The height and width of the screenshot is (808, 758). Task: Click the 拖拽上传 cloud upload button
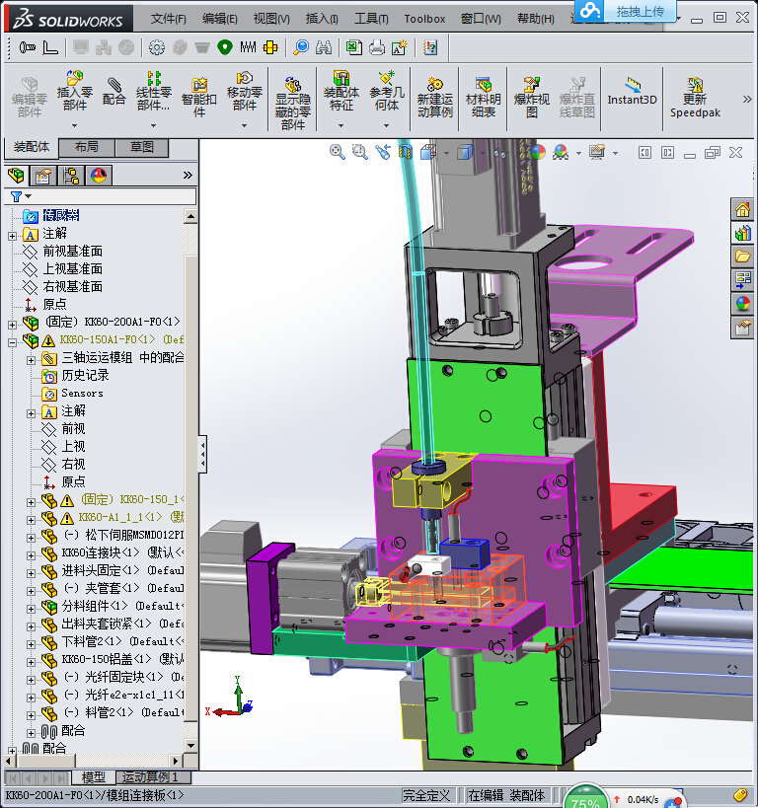click(x=626, y=11)
